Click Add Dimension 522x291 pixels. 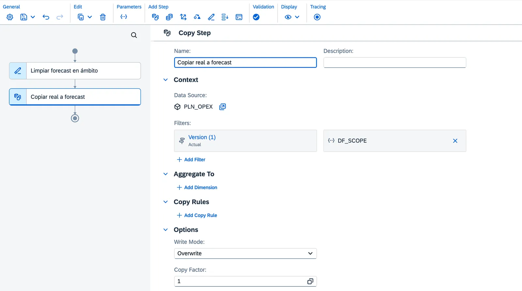(x=197, y=188)
